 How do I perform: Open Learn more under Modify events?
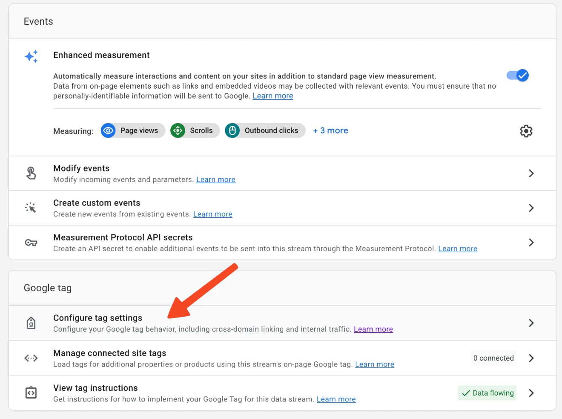coord(216,179)
